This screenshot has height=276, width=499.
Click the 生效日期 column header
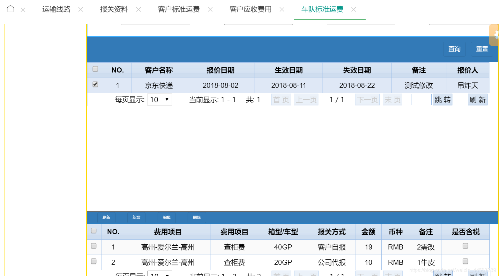[x=289, y=70]
